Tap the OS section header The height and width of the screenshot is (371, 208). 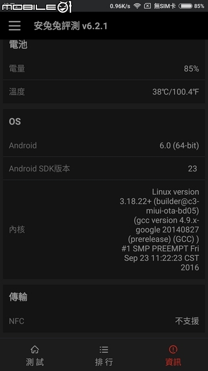[x=15, y=122]
